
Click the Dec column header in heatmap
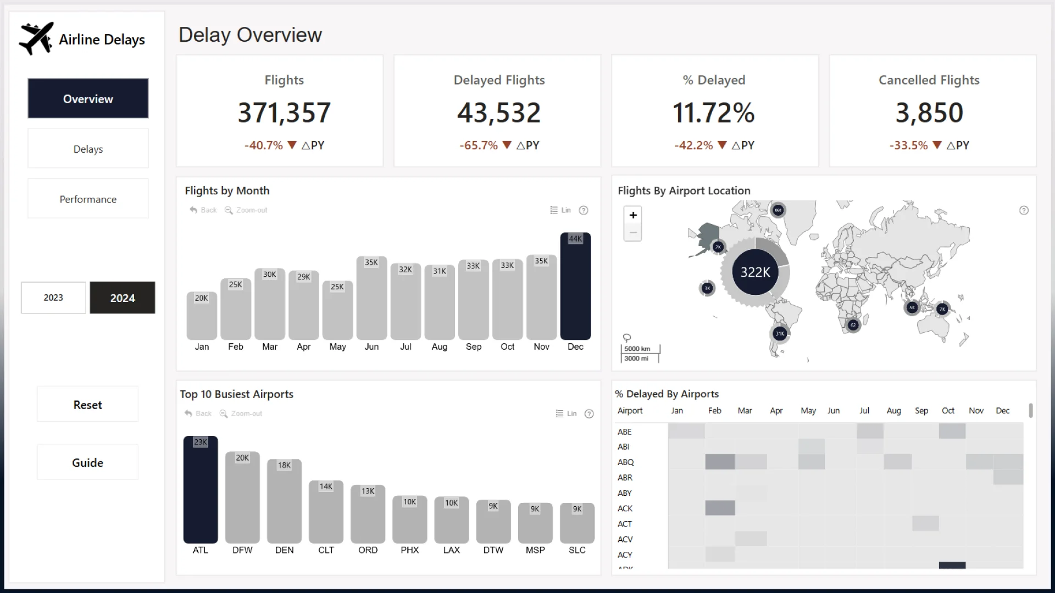pyautogui.click(x=1003, y=410)
